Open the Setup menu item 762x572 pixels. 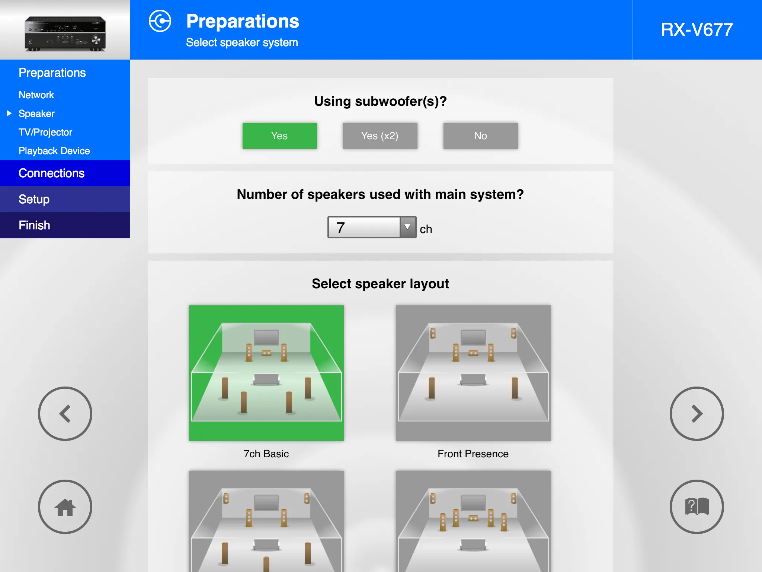point(65,200)
